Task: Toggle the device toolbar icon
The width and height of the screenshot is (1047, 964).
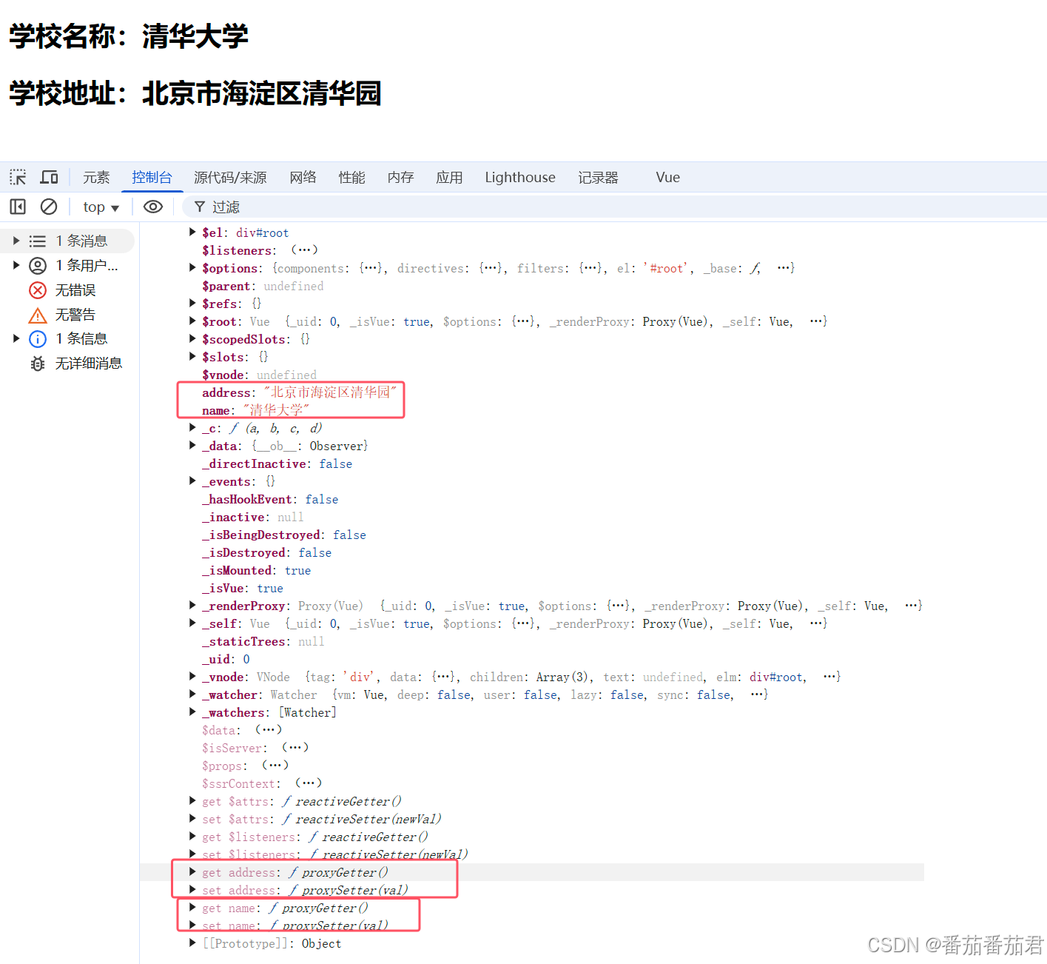Action: point(49,176)
